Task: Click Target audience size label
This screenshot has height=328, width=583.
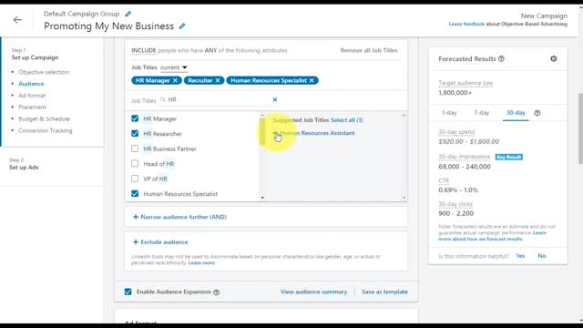Action: (465, 83)
